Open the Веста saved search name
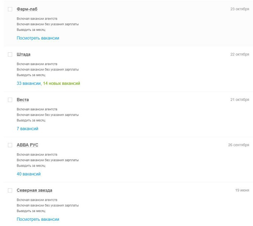 tap(23, 100)
